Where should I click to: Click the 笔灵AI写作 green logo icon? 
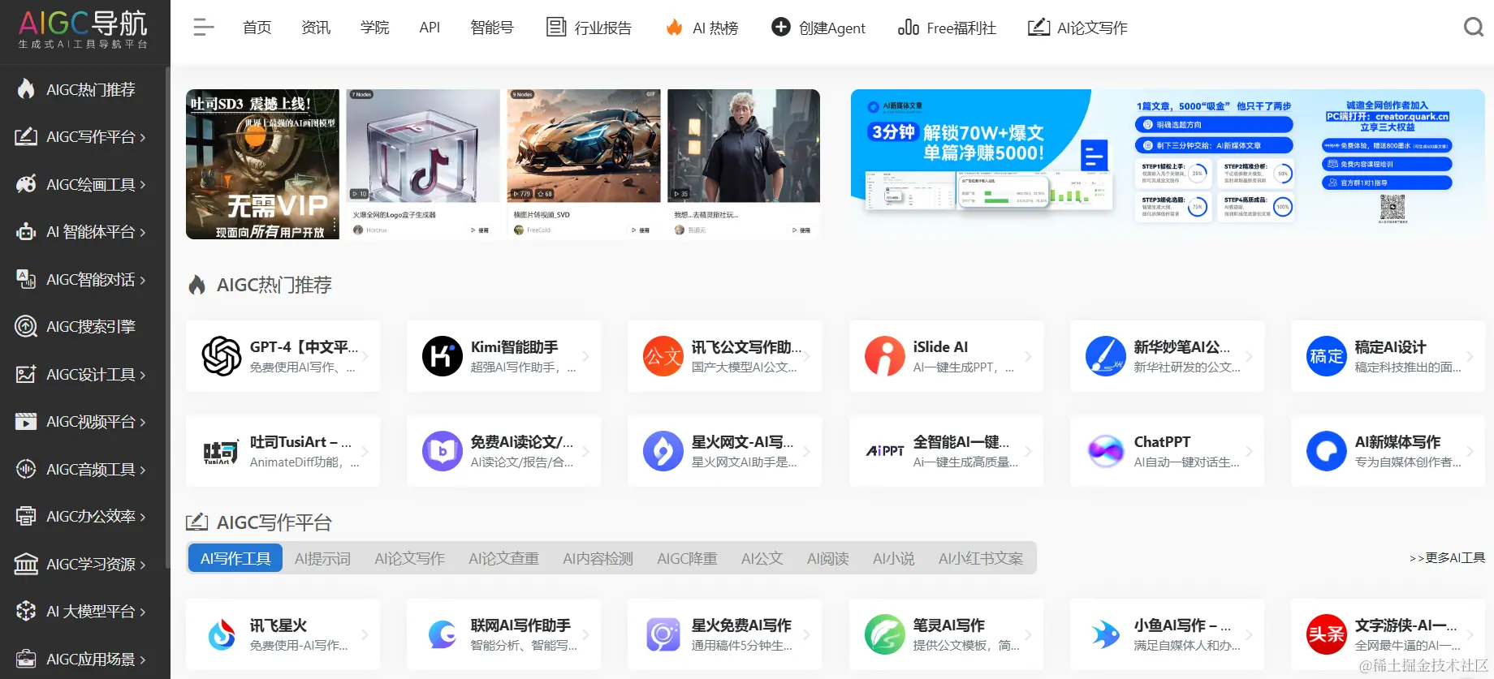click(x=885, y=634)
